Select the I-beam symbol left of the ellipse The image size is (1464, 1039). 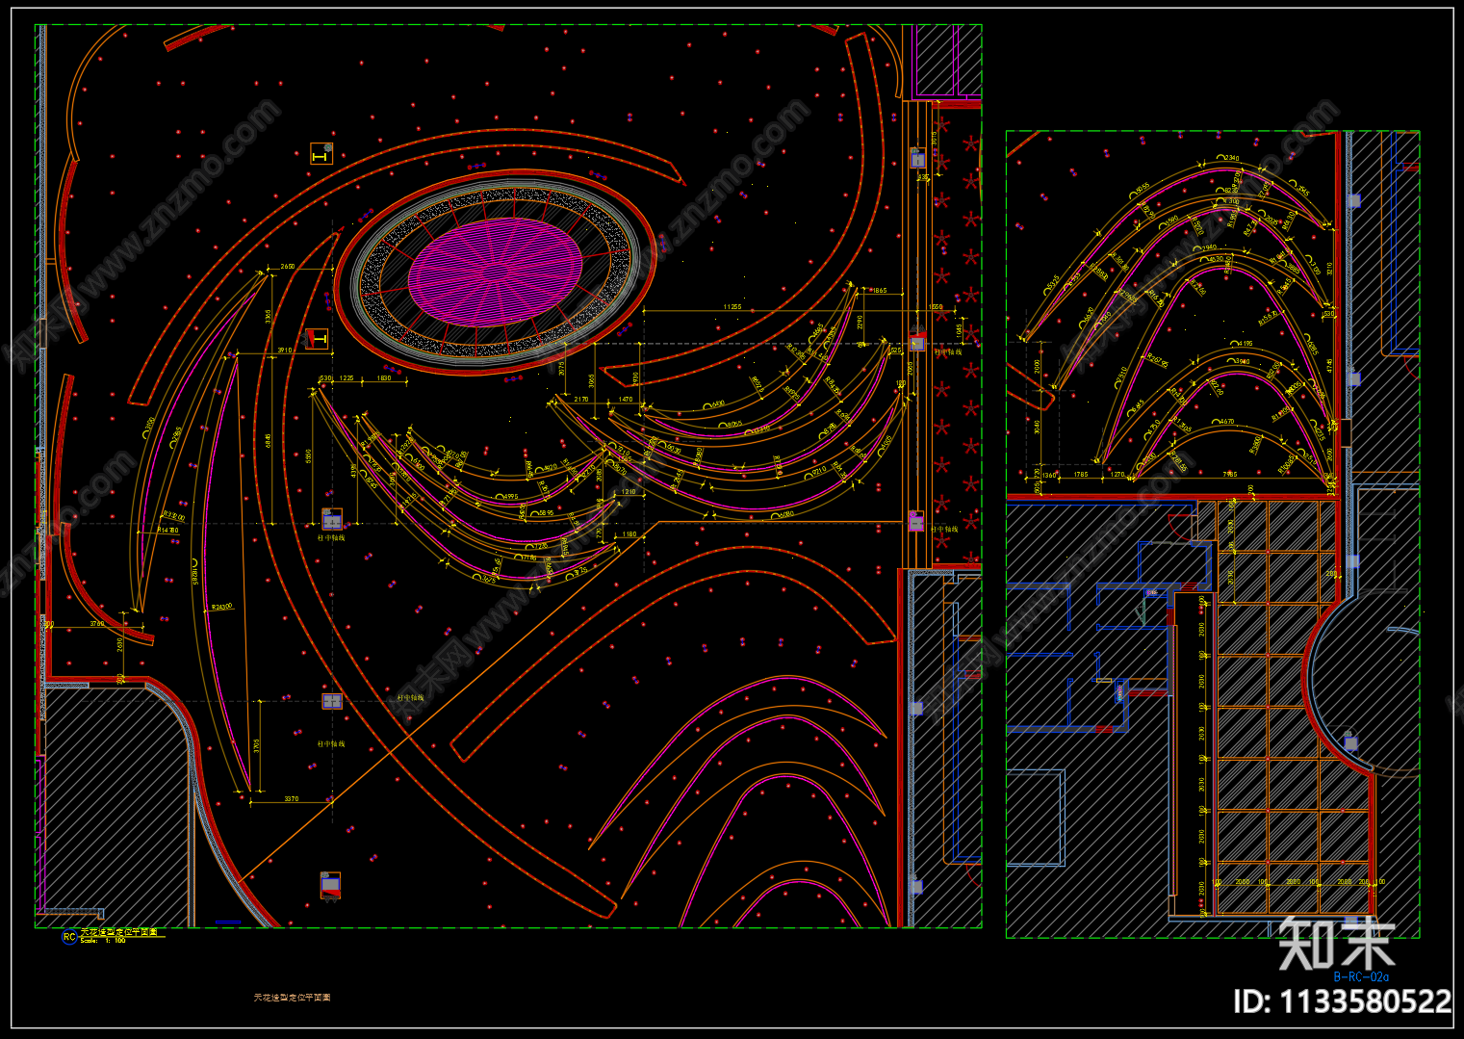(x=317, y=339)
